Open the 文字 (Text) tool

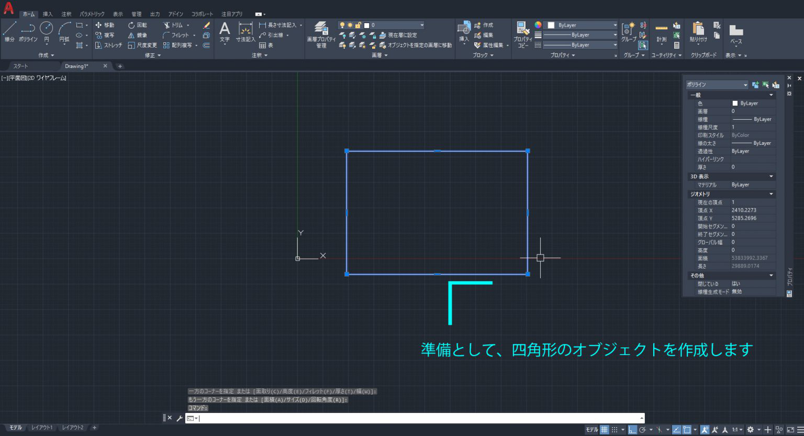click(x=225, y=30)
